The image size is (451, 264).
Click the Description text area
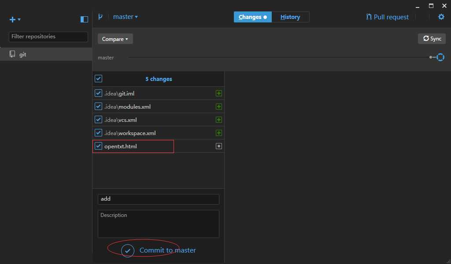[159, 224]
